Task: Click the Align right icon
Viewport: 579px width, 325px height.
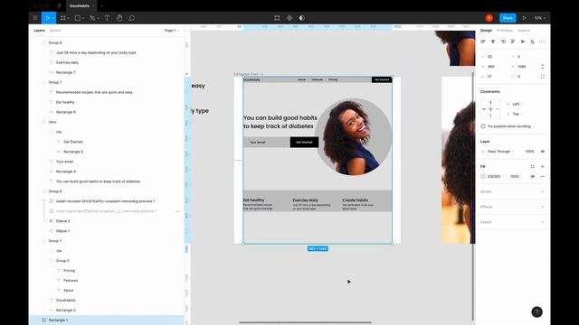Action: click(503, 42)
